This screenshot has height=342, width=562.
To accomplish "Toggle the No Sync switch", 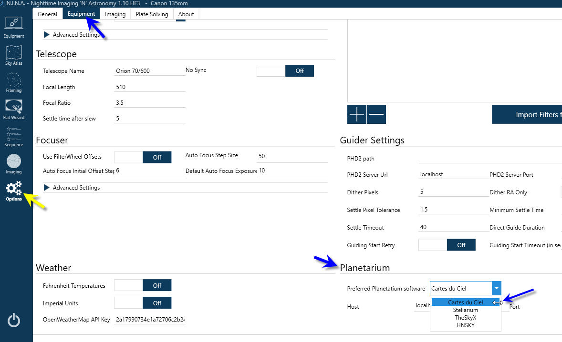I will click(x=285, y=71).
